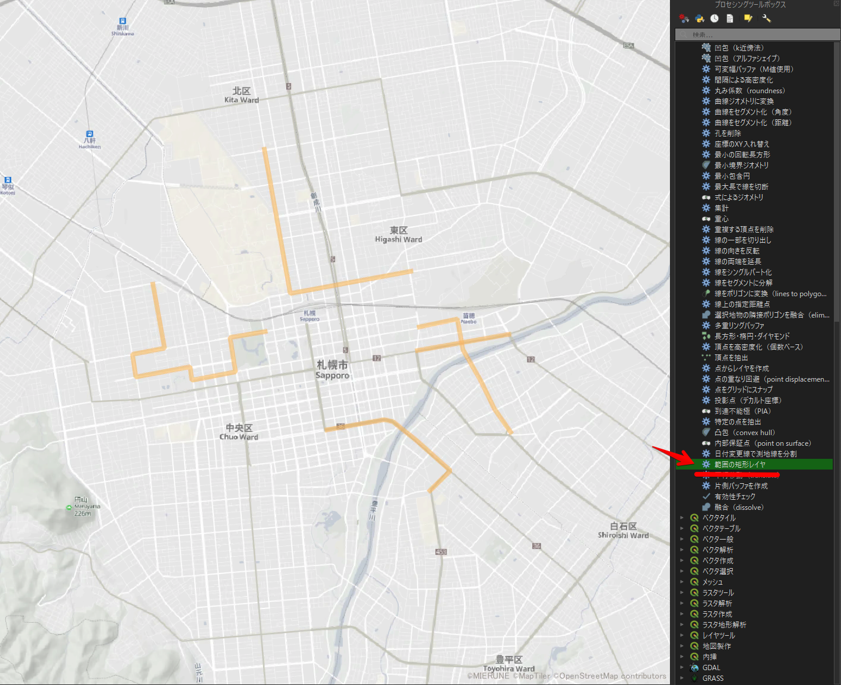Expand the ラスタ地形解析 group
Viewport: 841px width, 685px height.
[682, 624]
